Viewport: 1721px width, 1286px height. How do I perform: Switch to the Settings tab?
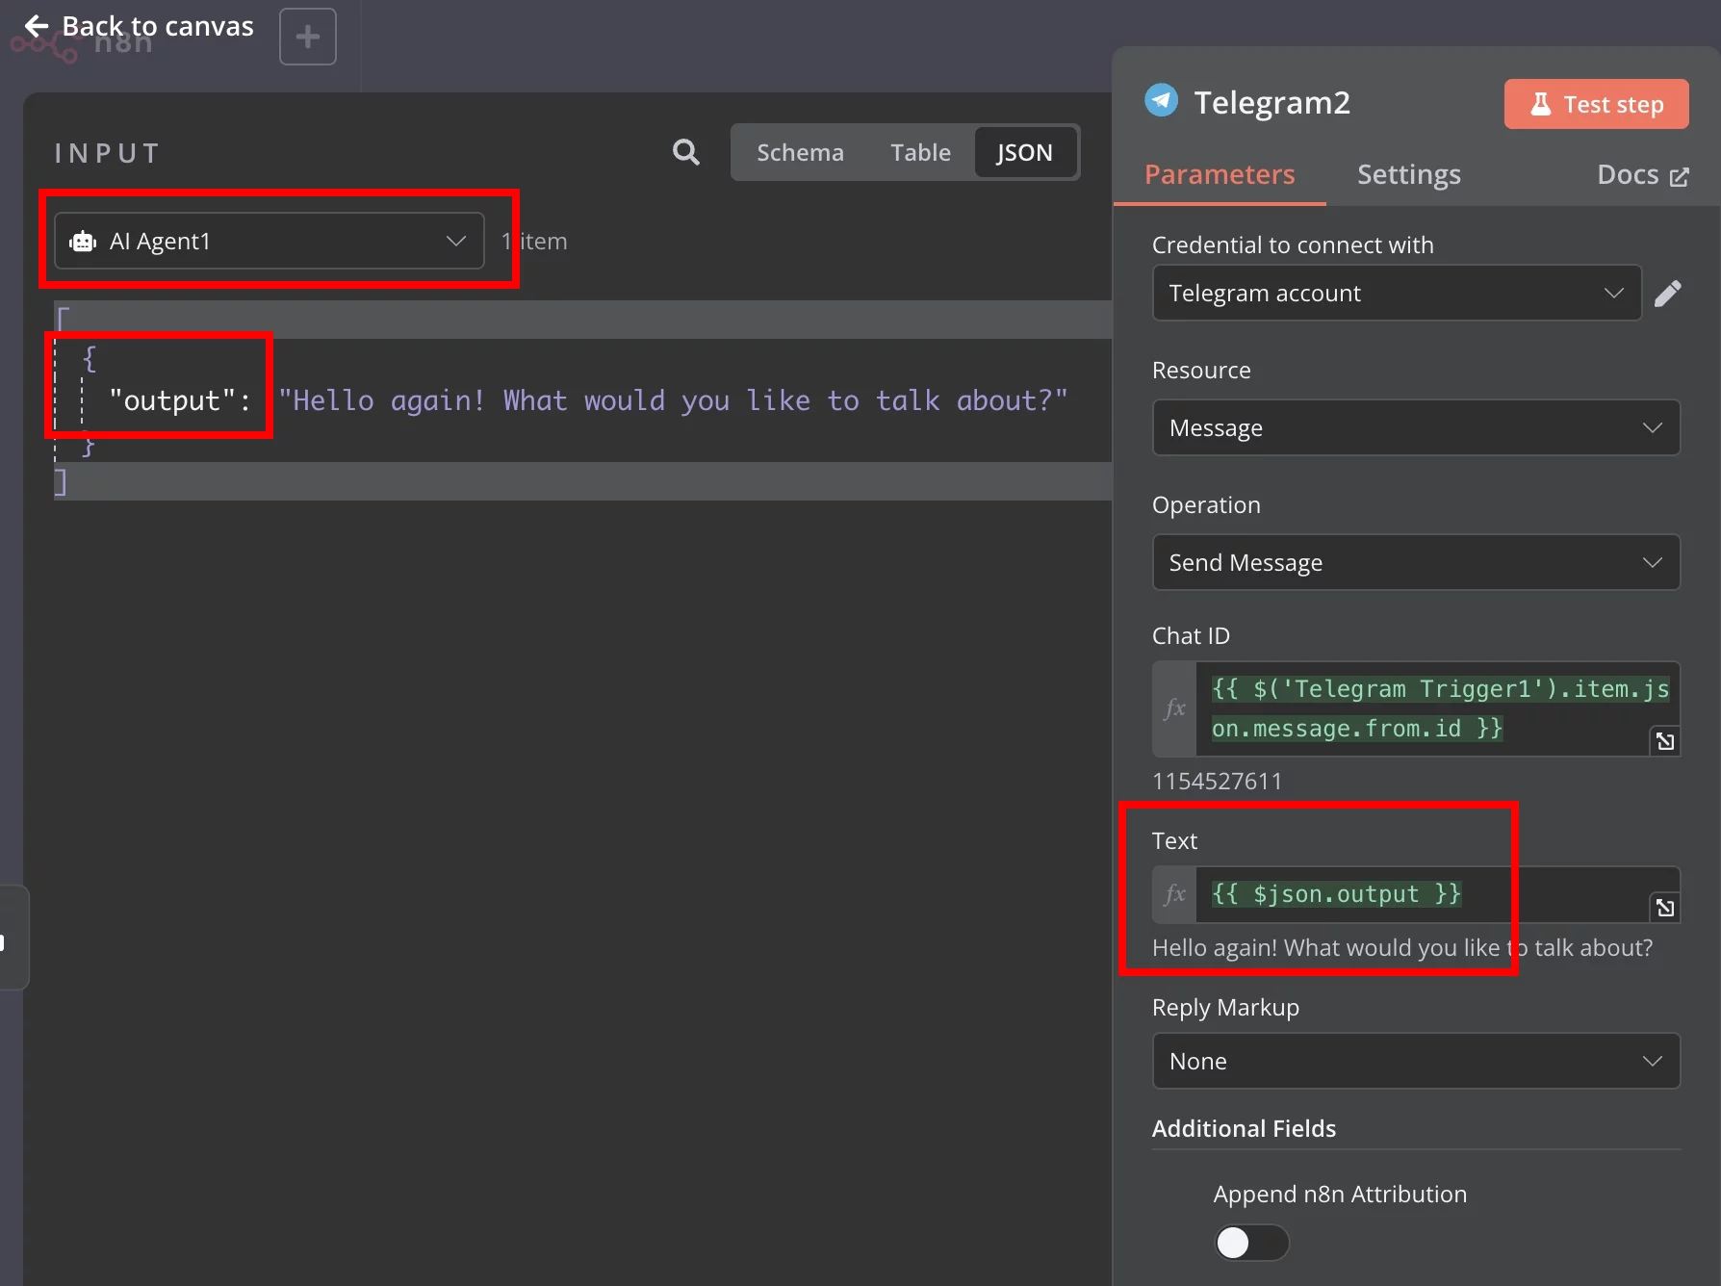[x=1408, y=174]
